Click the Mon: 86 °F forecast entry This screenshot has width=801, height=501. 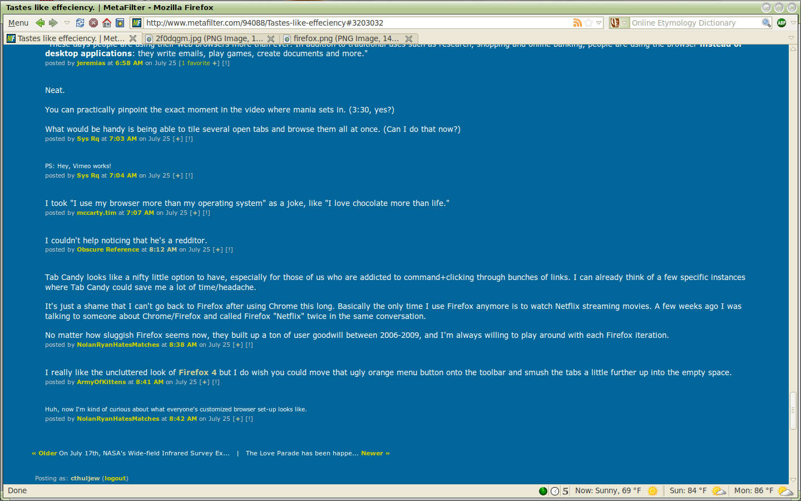pyautogui.click(x=763, y=491)
